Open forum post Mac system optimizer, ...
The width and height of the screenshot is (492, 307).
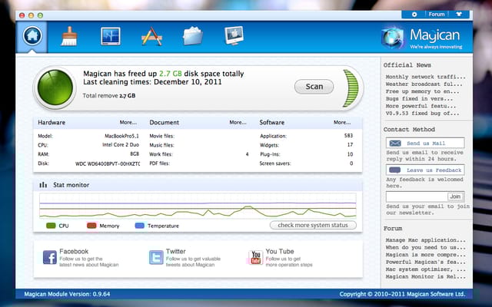tap(425, 269)
